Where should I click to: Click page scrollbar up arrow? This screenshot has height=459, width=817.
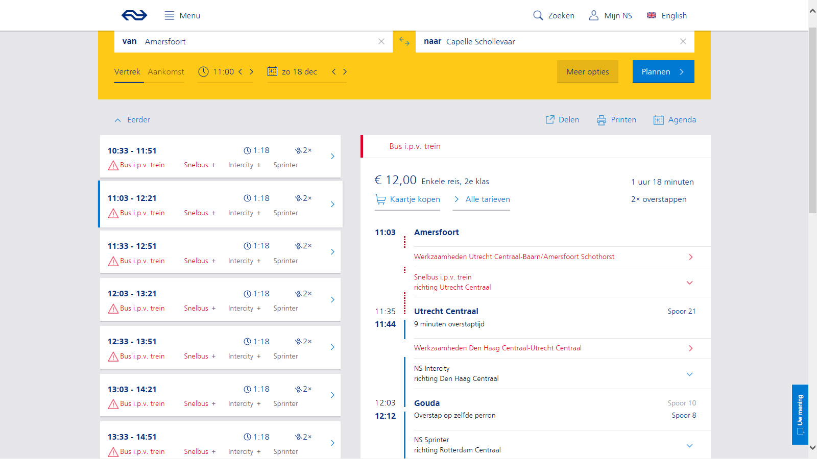click(x=812, y=10)
